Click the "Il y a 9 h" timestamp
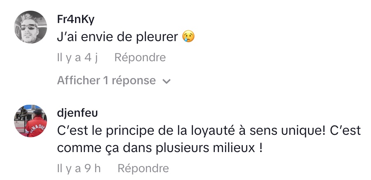The width and height of the screenshot is (371, 180). (x=79, y=168)
